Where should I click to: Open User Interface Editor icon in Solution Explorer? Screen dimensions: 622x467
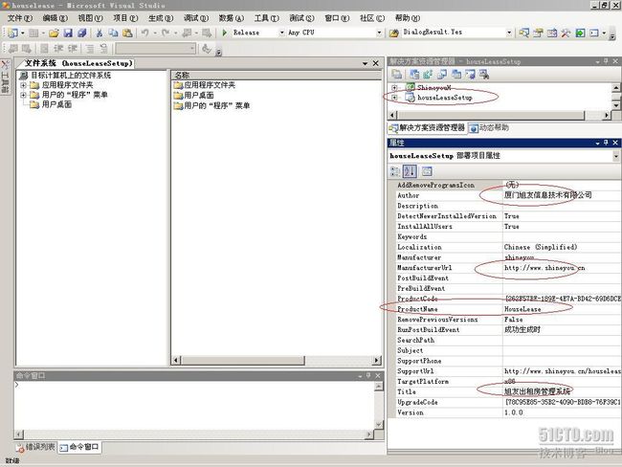(456, 74)
